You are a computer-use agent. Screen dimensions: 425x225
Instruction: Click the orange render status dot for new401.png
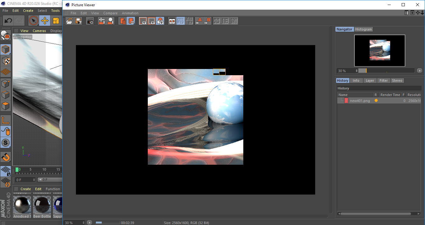click(376, 101)
